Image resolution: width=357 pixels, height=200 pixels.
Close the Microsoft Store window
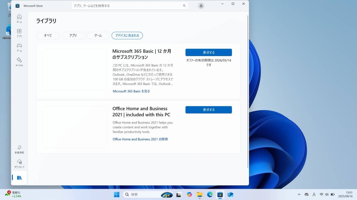244,4
